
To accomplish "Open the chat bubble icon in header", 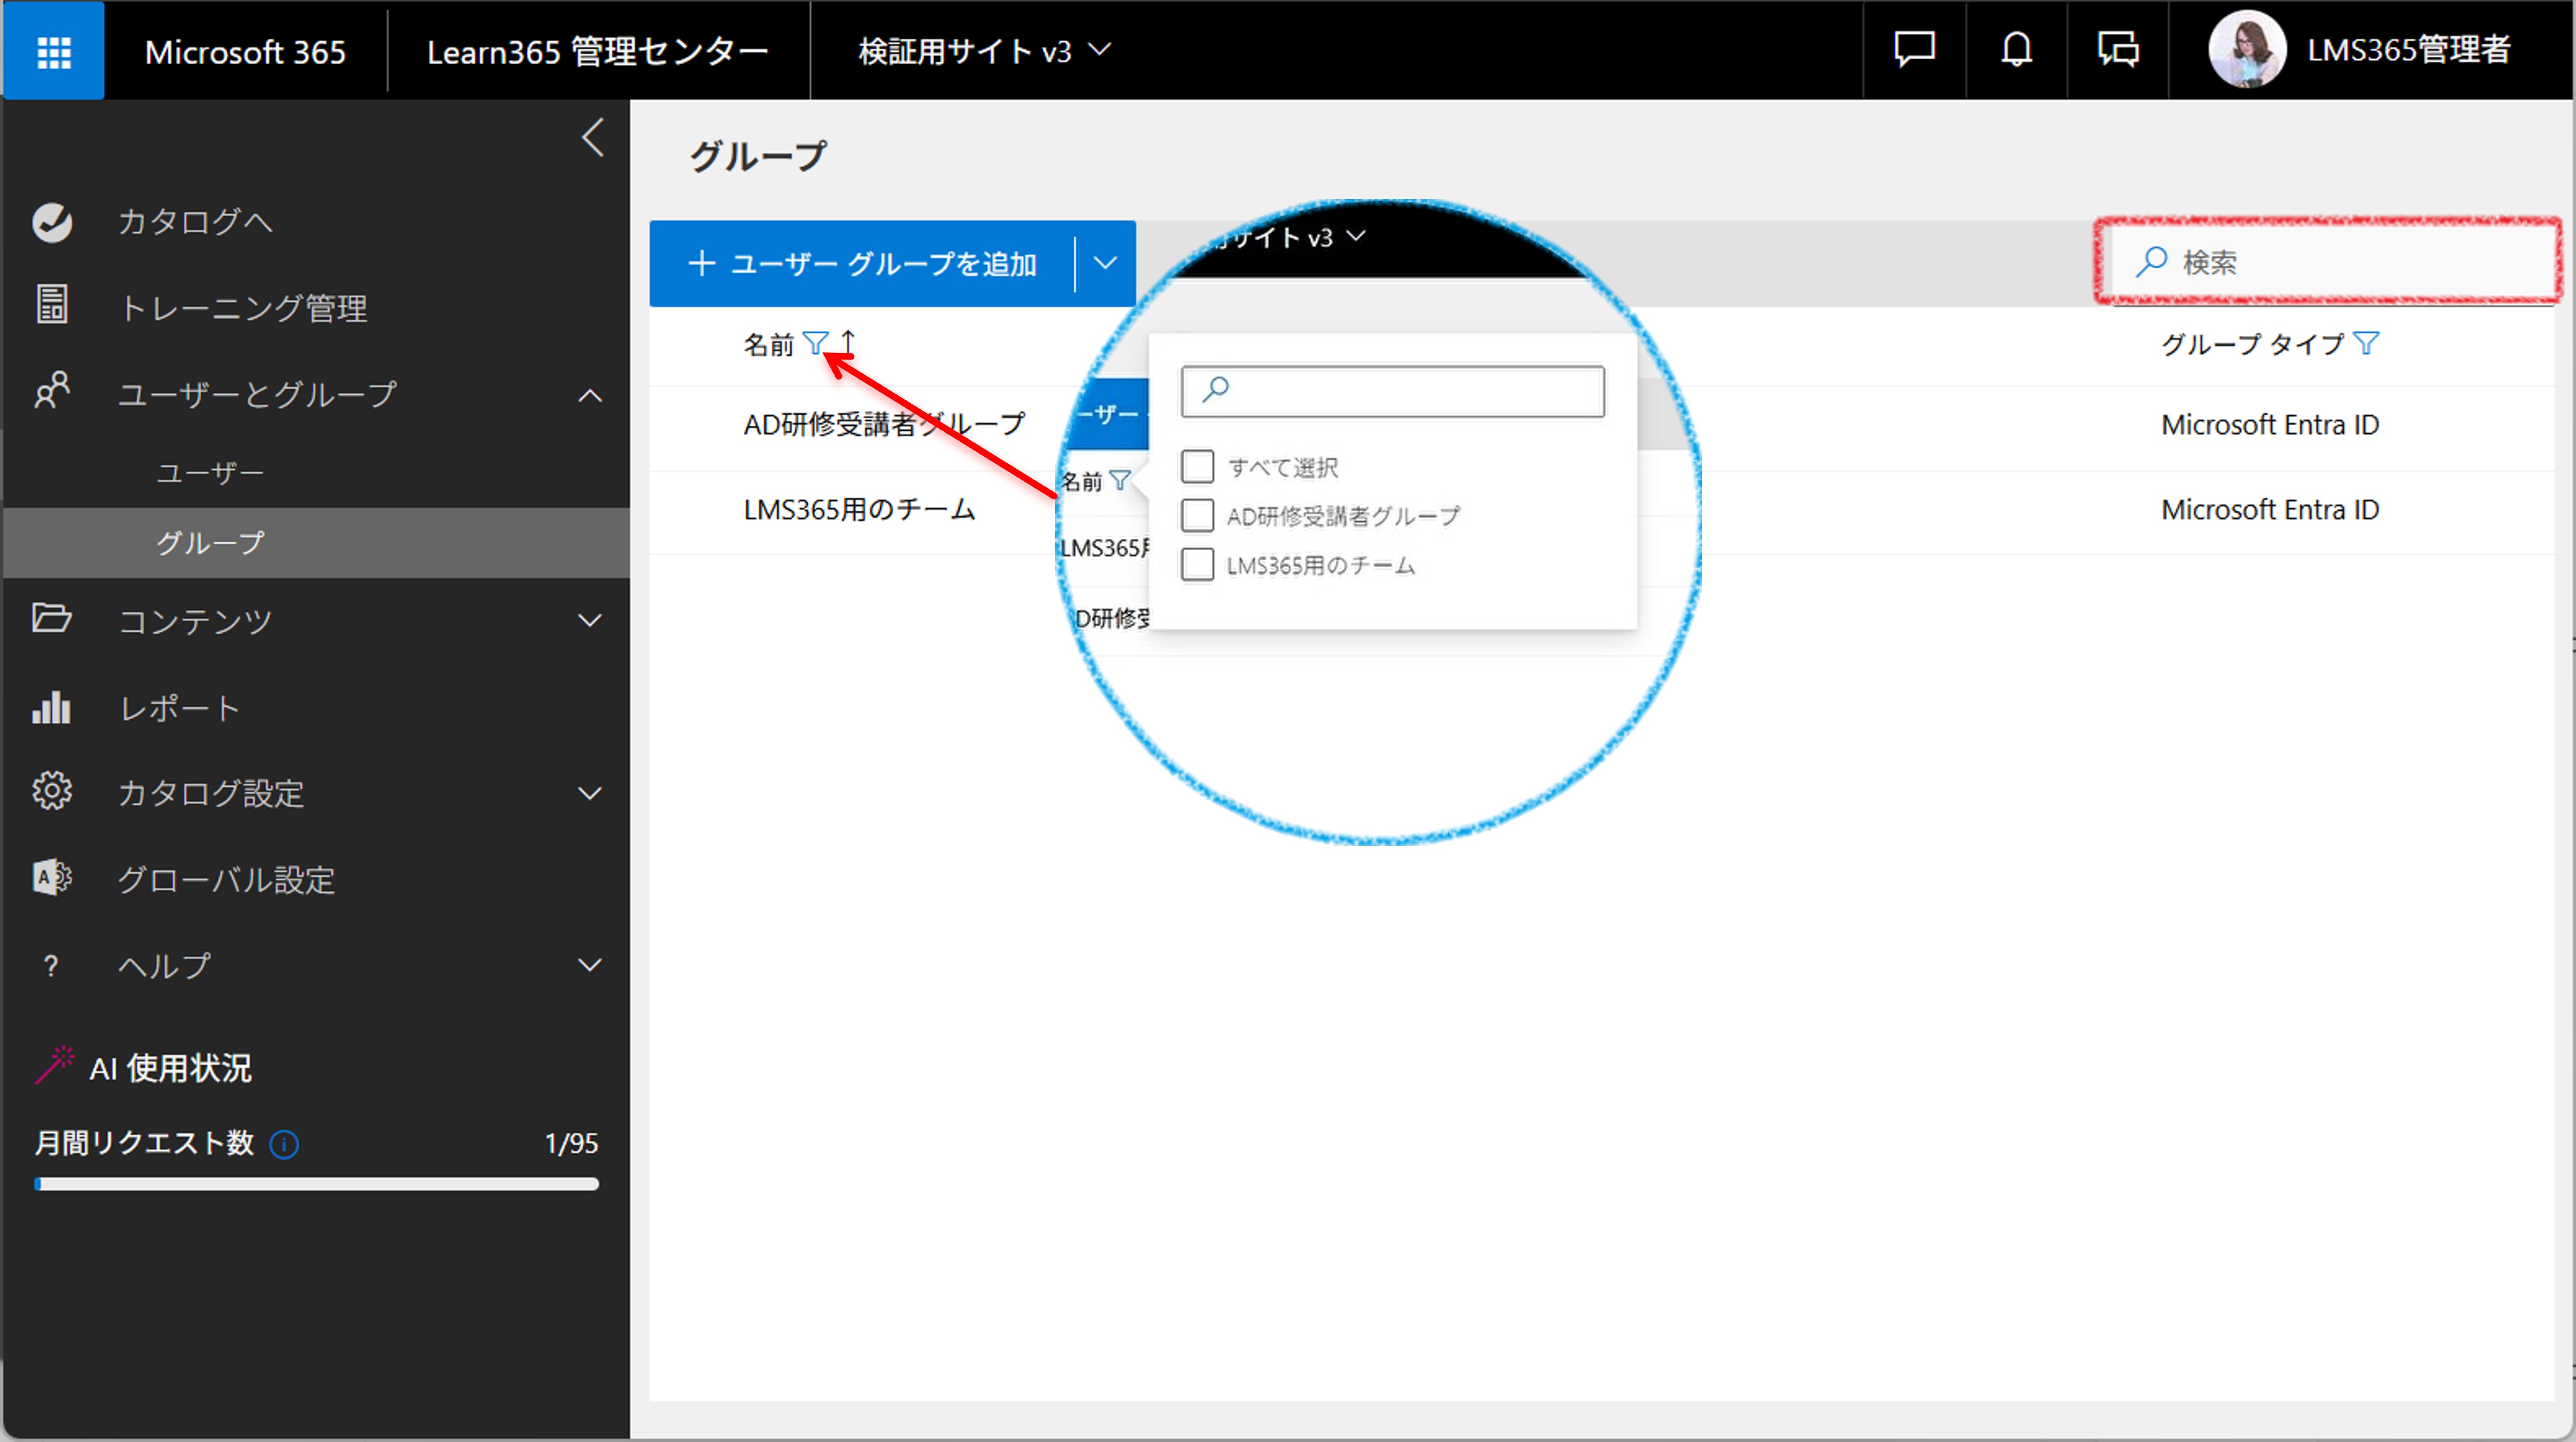I will point(1914,49).
